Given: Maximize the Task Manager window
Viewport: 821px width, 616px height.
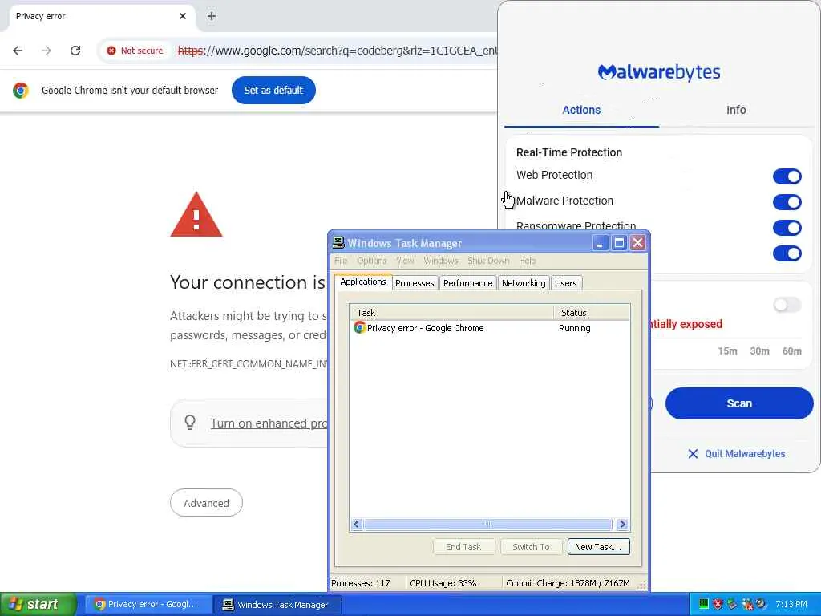Looking at the screenshot, I should [x=620, y=242].
